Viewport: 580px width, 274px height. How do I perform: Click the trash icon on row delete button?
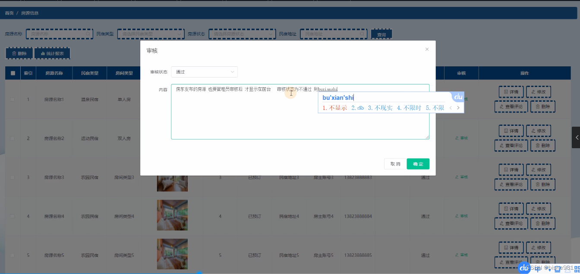coord(537,106)
